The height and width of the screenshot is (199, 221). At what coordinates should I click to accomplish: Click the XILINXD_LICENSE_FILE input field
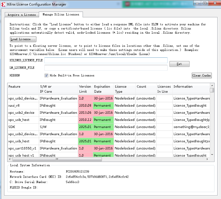(106, 60)
